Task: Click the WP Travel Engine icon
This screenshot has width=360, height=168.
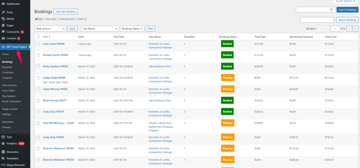Action: click(x=4, y=47)
